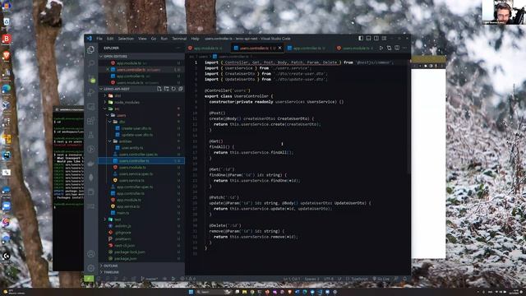526x296 pixels.
Task: Click Open Changes icon in editor toolbar
Action: [x=389, y=48]
